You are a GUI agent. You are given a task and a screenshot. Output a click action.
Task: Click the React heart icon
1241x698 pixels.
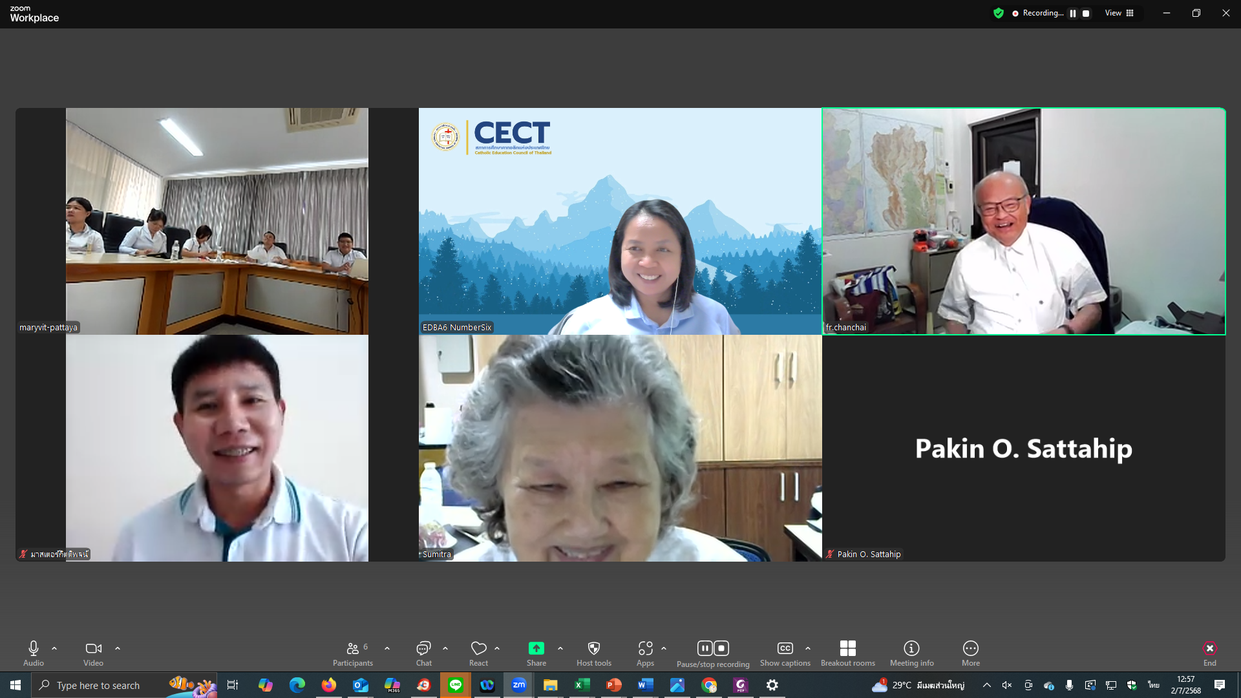[478, 649]
